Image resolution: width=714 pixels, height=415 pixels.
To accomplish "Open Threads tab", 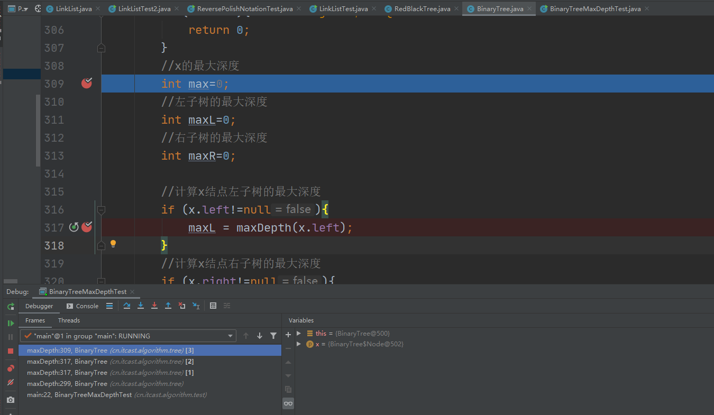I will (69, 320).
